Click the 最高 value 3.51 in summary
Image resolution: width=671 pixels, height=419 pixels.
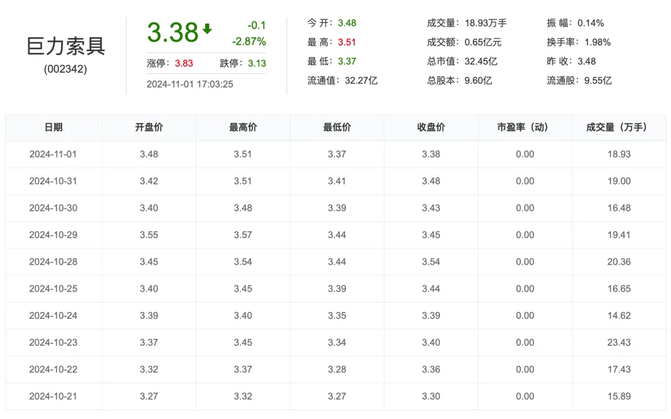pyautogui.click(x=347, y=42)
